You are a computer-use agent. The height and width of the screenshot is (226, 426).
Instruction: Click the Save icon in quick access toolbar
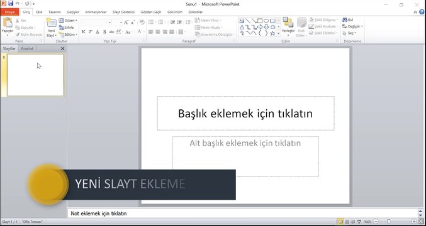[11, 4]
